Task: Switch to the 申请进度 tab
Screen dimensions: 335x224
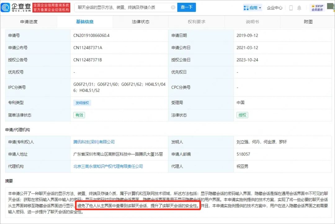Action: pyautogui.click(x=29, y=22)
